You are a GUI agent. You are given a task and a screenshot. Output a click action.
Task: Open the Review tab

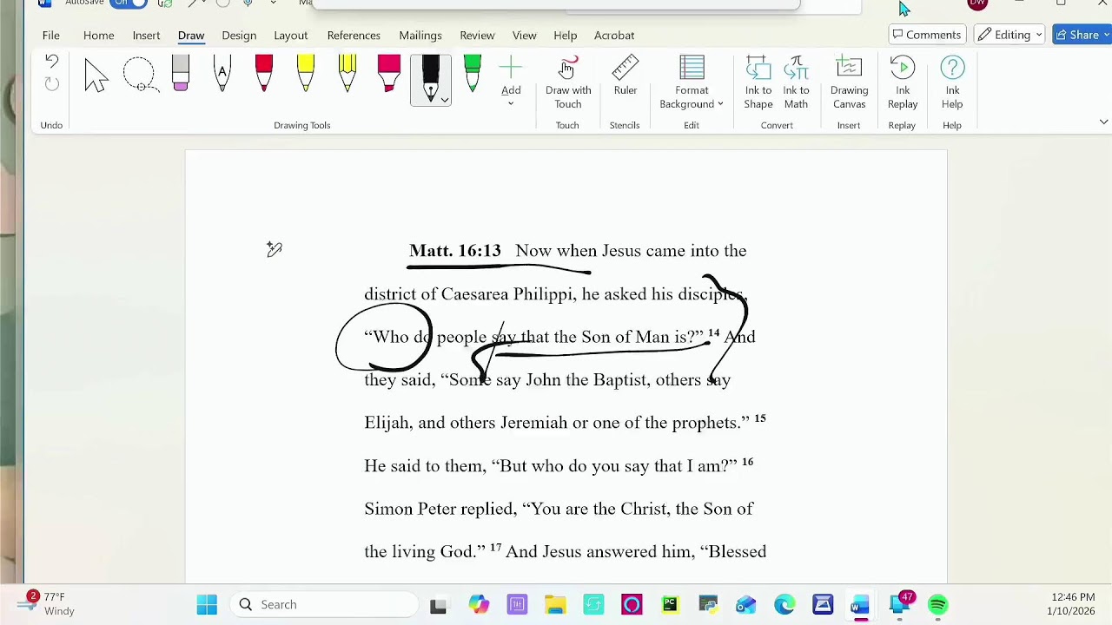477,36
